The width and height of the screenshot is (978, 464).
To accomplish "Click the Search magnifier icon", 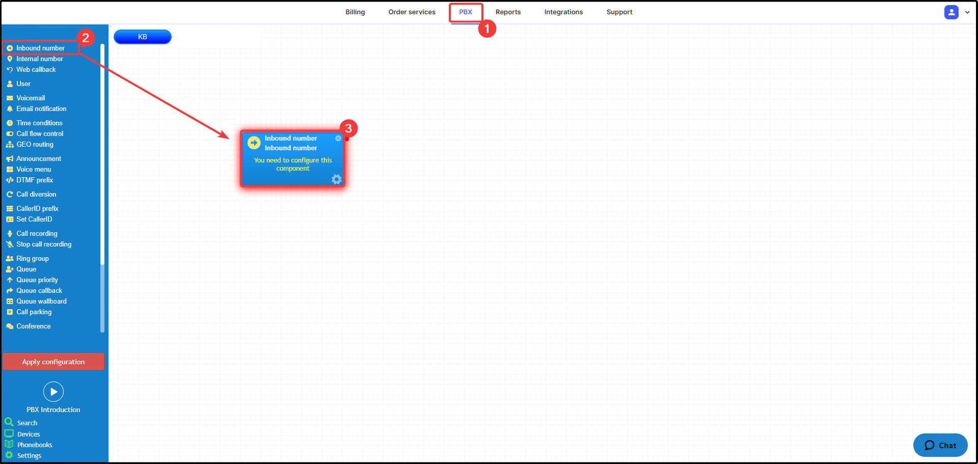I will [9, 422].
